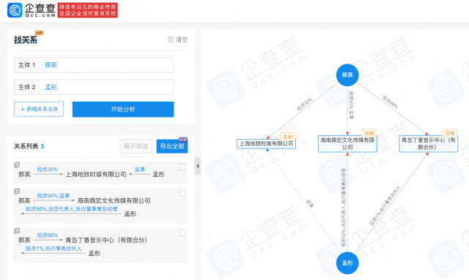469x280 pixels.
Task: Open 上海地致时装有限公司 in the relation list
Action: (x=96, y=174)
